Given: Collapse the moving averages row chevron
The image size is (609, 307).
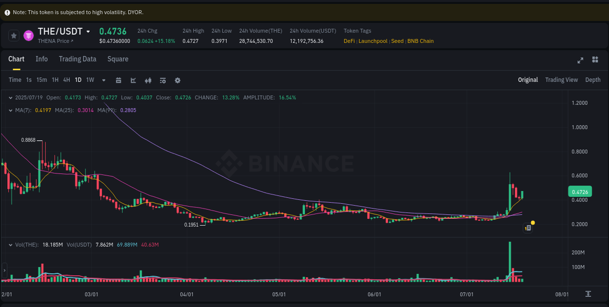Looking at the screenshot, I should click(x=11, y=111).
